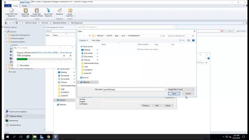Click Previous in MDT wizard
Image resolution: width=249 pixels, height=140 pixels.
146,105
